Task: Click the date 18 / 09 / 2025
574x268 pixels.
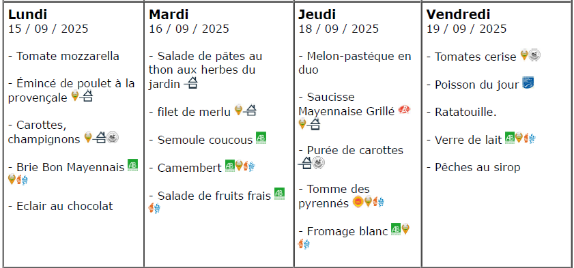Action: (x=339, y=29)
